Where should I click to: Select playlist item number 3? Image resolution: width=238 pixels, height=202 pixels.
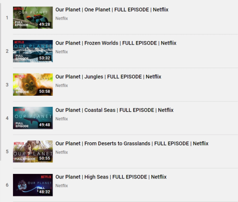[7, 85]
